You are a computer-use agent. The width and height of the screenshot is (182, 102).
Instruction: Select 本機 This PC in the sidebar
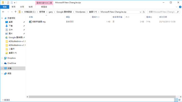9,68
